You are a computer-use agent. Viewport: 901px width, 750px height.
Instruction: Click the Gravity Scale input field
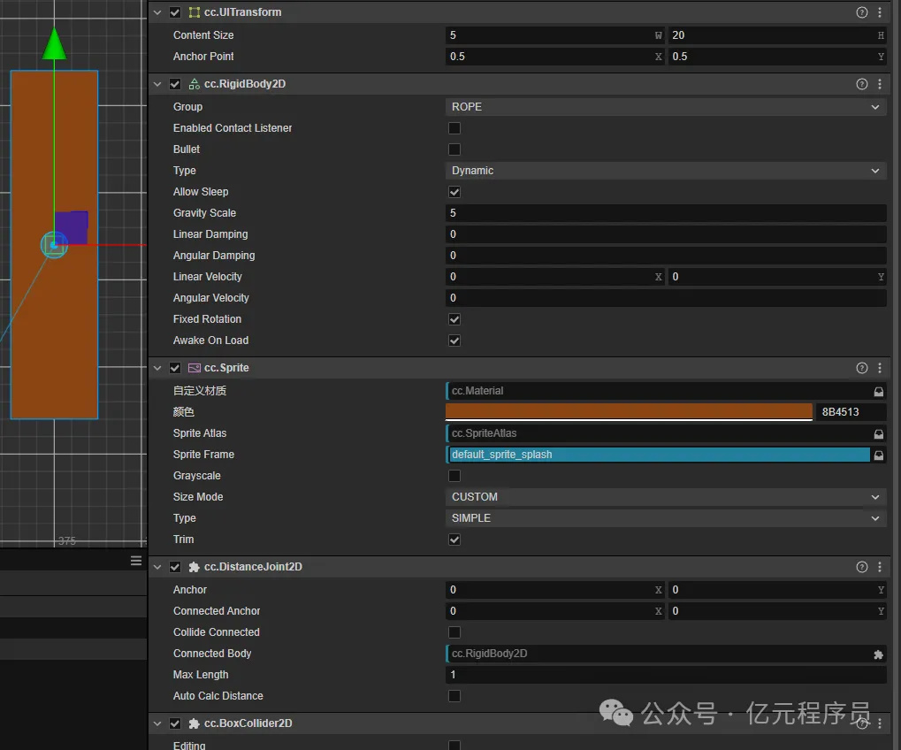665,213
